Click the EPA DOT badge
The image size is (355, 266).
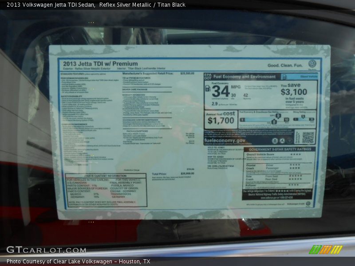[208, 76]
